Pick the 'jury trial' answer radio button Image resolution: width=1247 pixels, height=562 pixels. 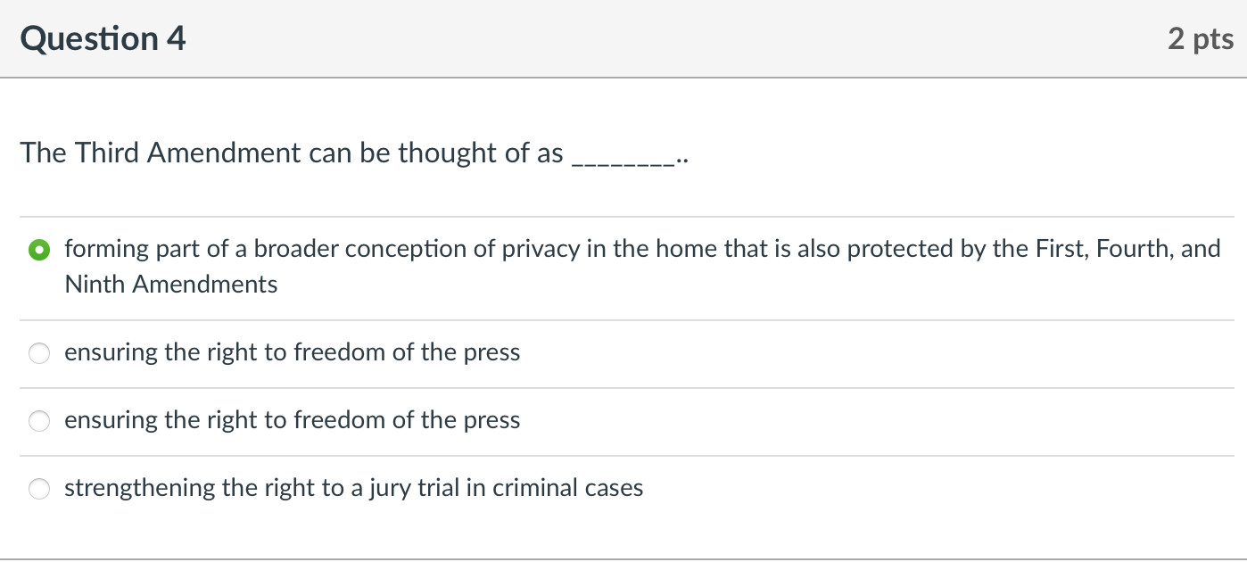39,489
